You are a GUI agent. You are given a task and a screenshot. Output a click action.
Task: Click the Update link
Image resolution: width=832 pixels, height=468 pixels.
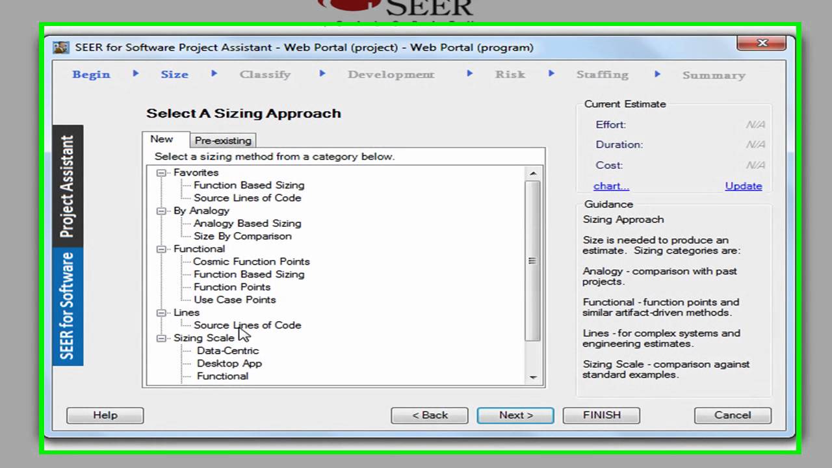[744, 186]
